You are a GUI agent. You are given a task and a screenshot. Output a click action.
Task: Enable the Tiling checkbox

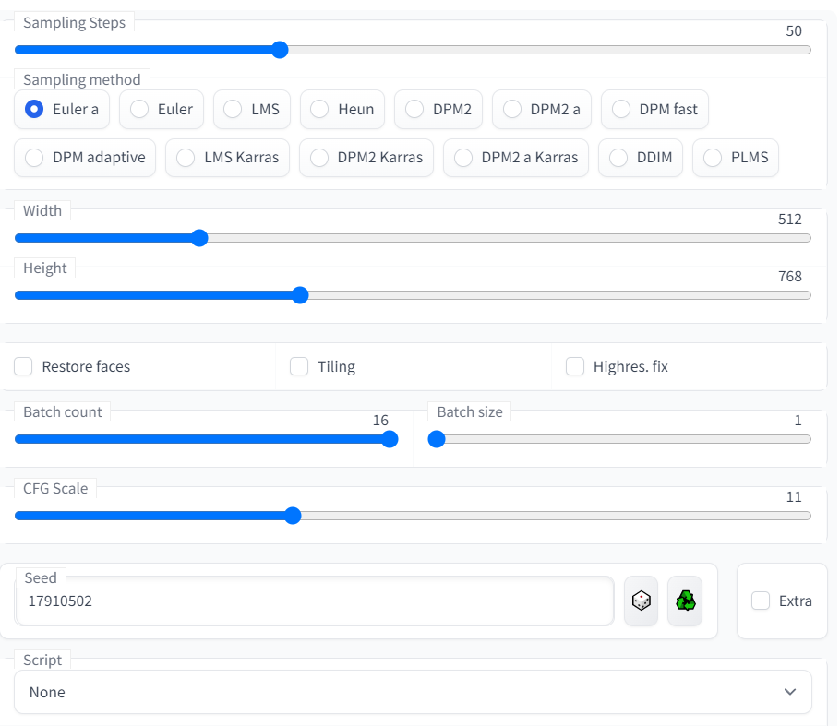299,367
